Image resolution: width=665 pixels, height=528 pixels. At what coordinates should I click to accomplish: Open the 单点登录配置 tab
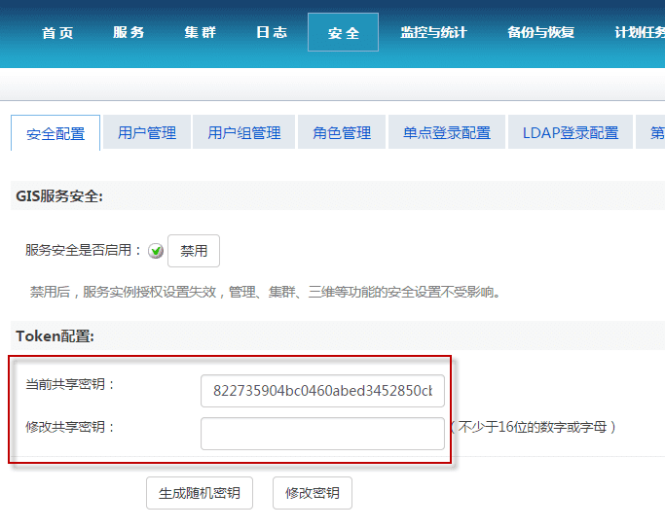447,132
